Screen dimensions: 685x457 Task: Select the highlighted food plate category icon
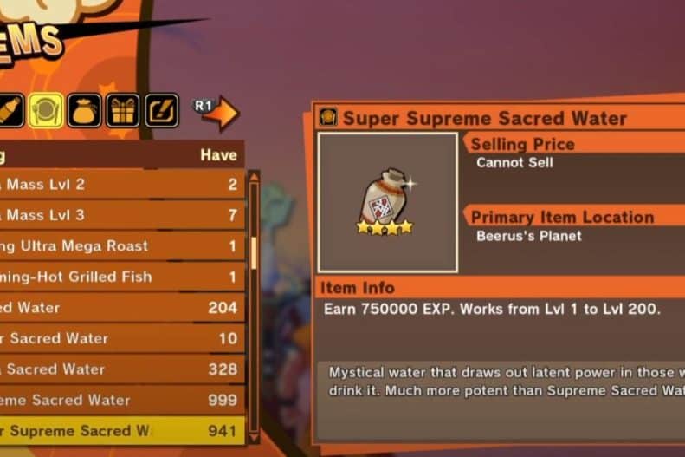pyautogui.click(x=46, y=111)
